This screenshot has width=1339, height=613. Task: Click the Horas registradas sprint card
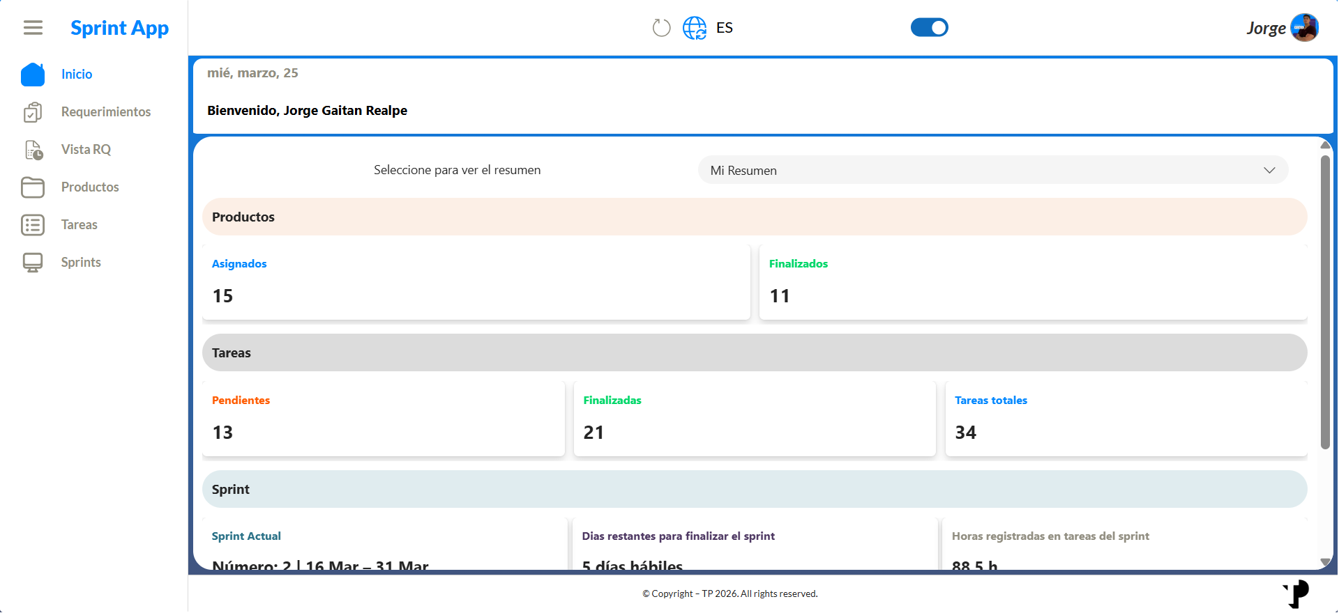[1125, 544]
